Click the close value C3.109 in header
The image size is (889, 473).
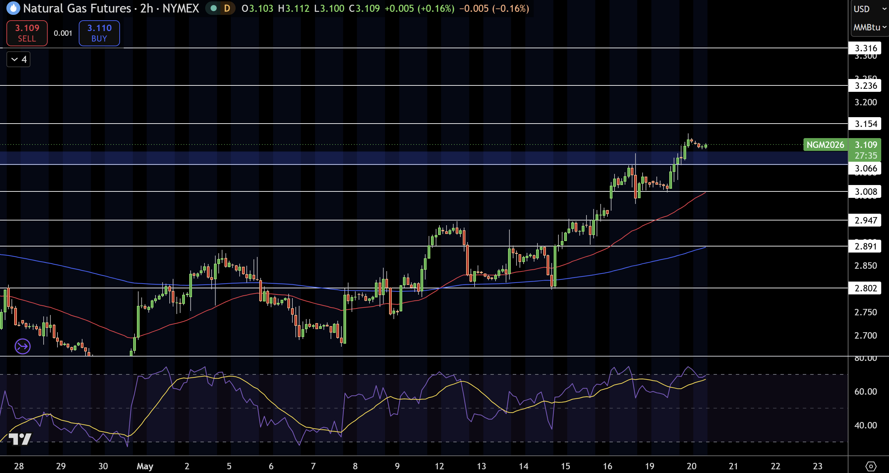coord(364,8)
